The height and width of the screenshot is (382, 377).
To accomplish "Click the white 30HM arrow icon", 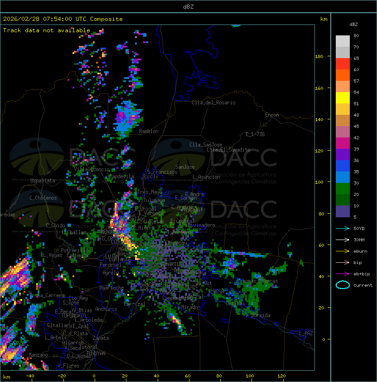I will 343,240.
